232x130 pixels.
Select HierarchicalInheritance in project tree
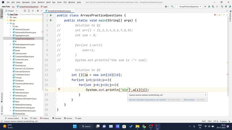coord(24,83)
